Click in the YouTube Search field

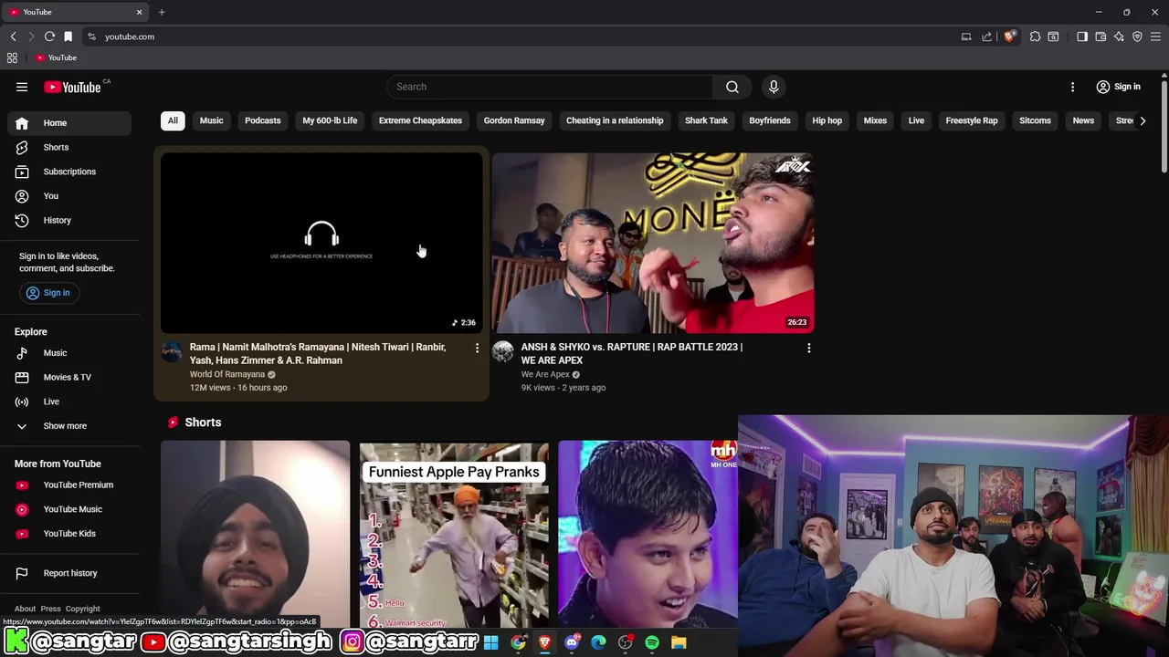click(550, 87)
